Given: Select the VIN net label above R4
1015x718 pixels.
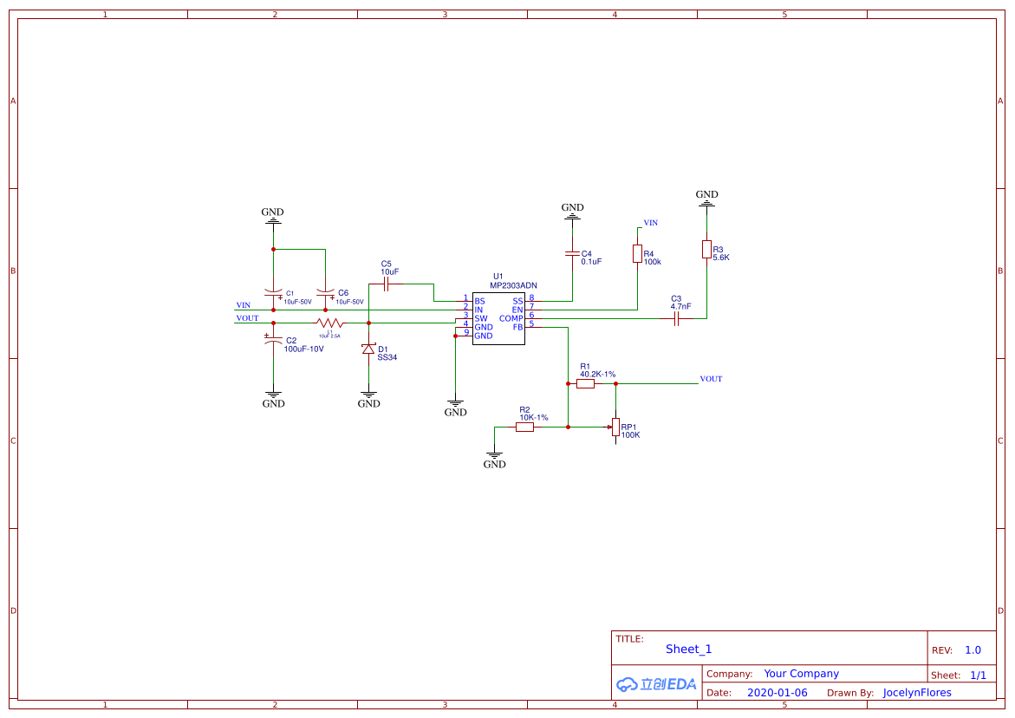Looking at the screenshot, I should pyautogui.click(x=651, y=223).
